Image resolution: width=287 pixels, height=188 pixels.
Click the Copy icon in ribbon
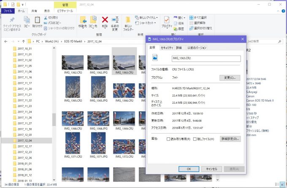[x=27, y=19]
